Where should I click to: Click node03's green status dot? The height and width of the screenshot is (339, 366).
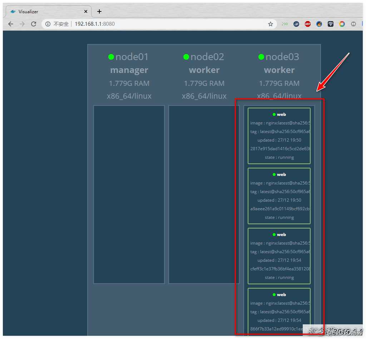(x=261, y=57)
